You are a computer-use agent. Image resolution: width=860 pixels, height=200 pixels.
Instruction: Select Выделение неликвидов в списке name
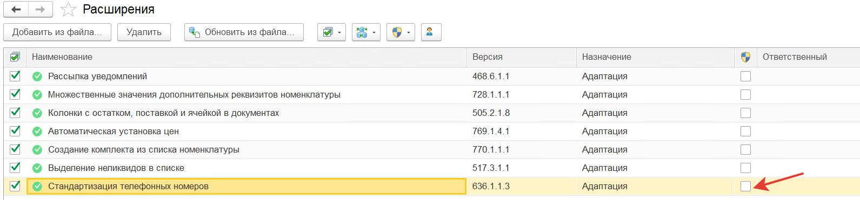(116, 168)
